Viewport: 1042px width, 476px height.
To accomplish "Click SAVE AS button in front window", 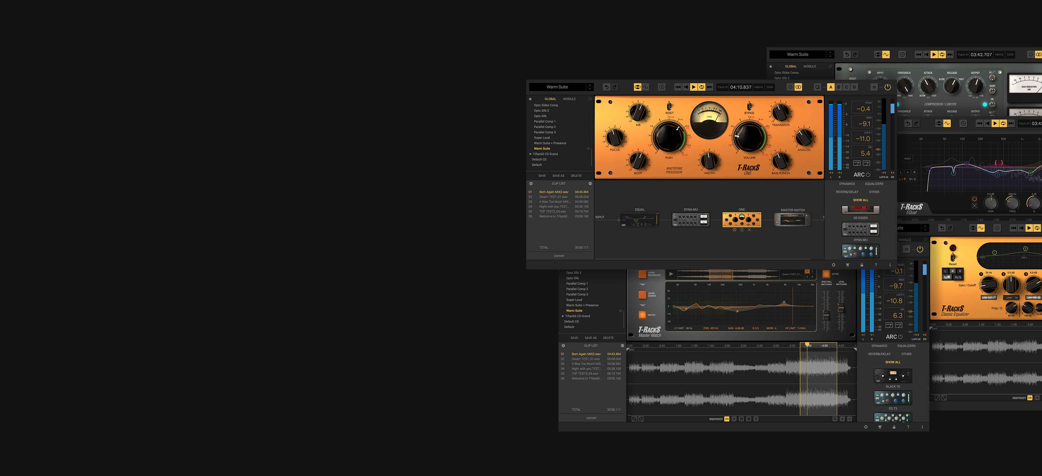I will pyautogui.click(x=558, y=176).
